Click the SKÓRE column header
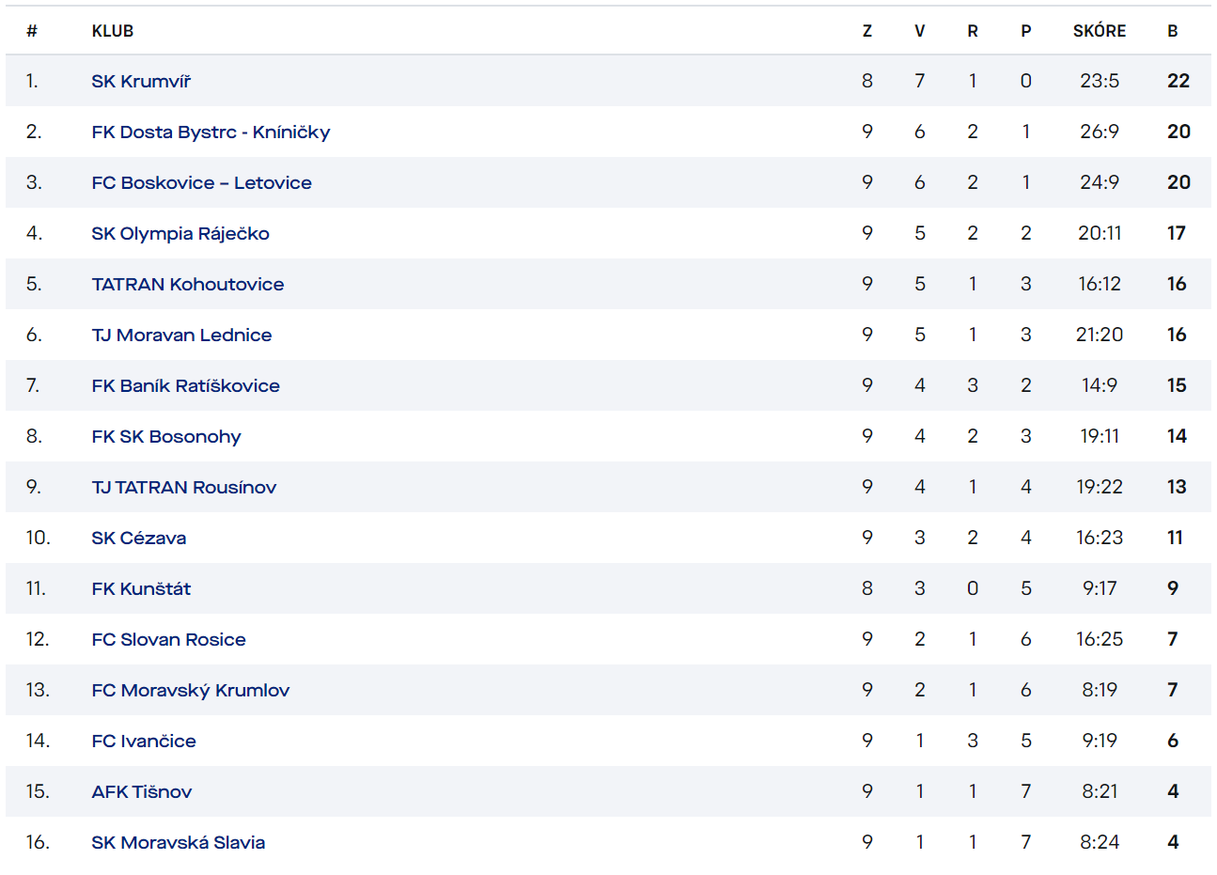The image size is (1217, 875). click(x=1100, y=31)
